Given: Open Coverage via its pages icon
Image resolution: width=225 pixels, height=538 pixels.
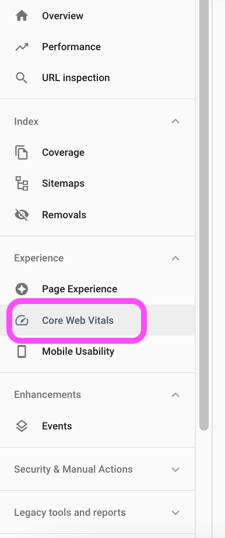Looking at the screenshot, I should pos(22,152).
